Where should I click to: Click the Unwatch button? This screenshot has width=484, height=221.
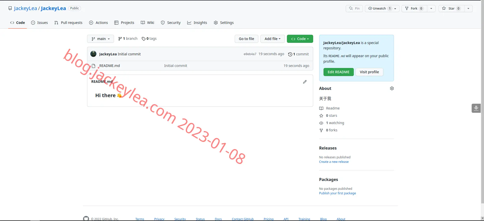(x=379, y=9)
